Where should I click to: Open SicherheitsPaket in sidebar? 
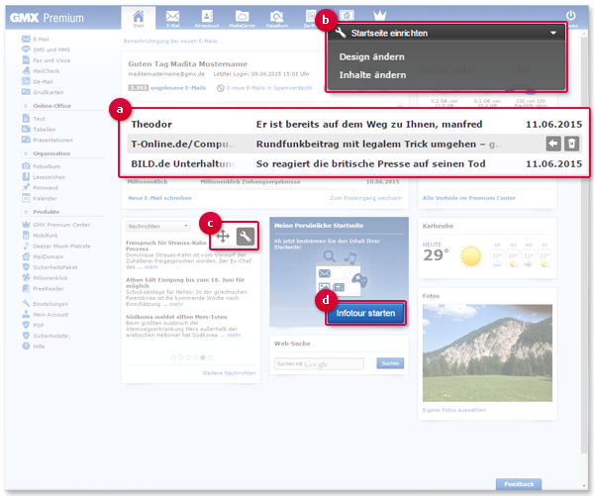pos(49,267)
